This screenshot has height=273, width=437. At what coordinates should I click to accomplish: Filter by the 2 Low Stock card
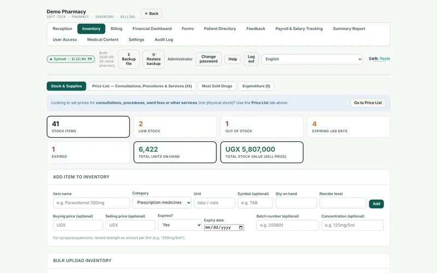(x=175, y=127)
